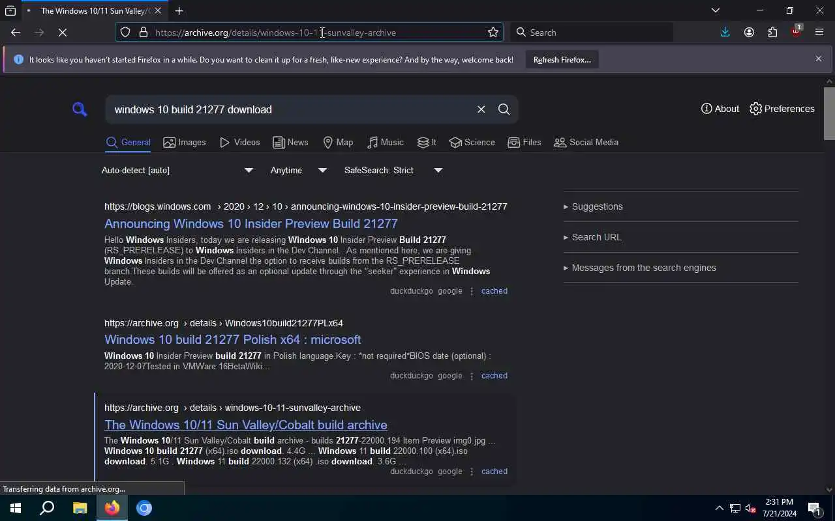Open more options dots for blogs.windows.com result
Viewport: 835px width, 521px height.
472,291
